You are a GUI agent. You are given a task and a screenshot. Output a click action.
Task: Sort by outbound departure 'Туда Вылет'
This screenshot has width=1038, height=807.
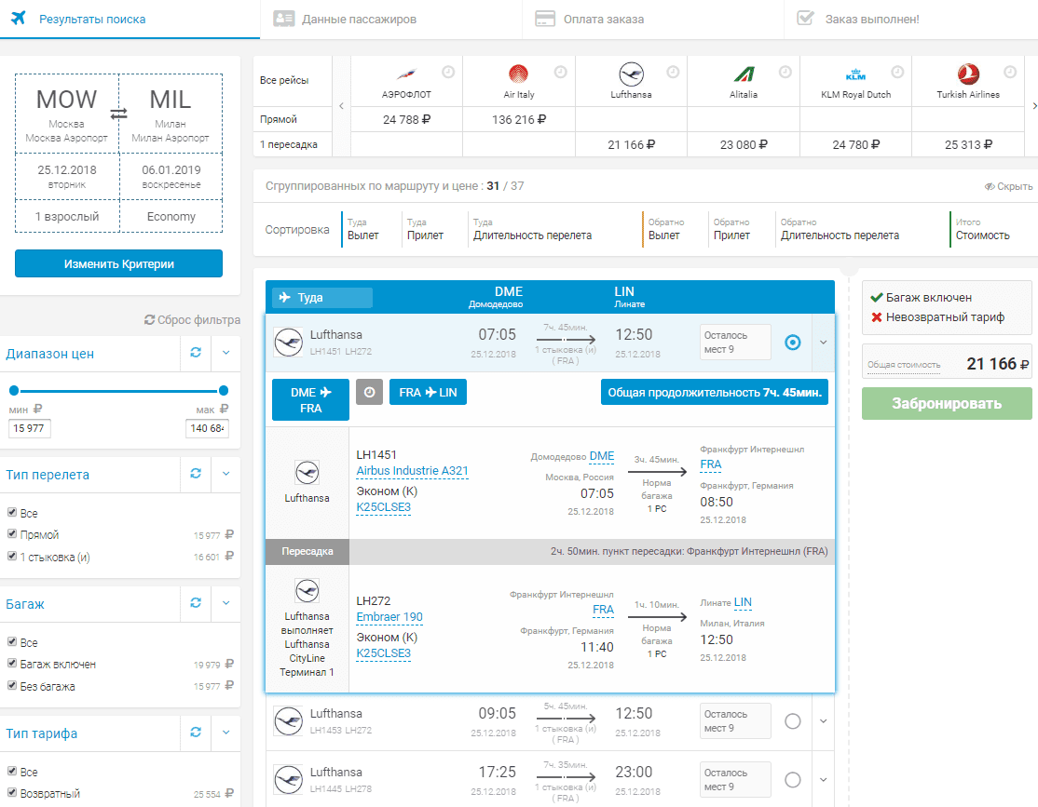click(x=362, y=229)
